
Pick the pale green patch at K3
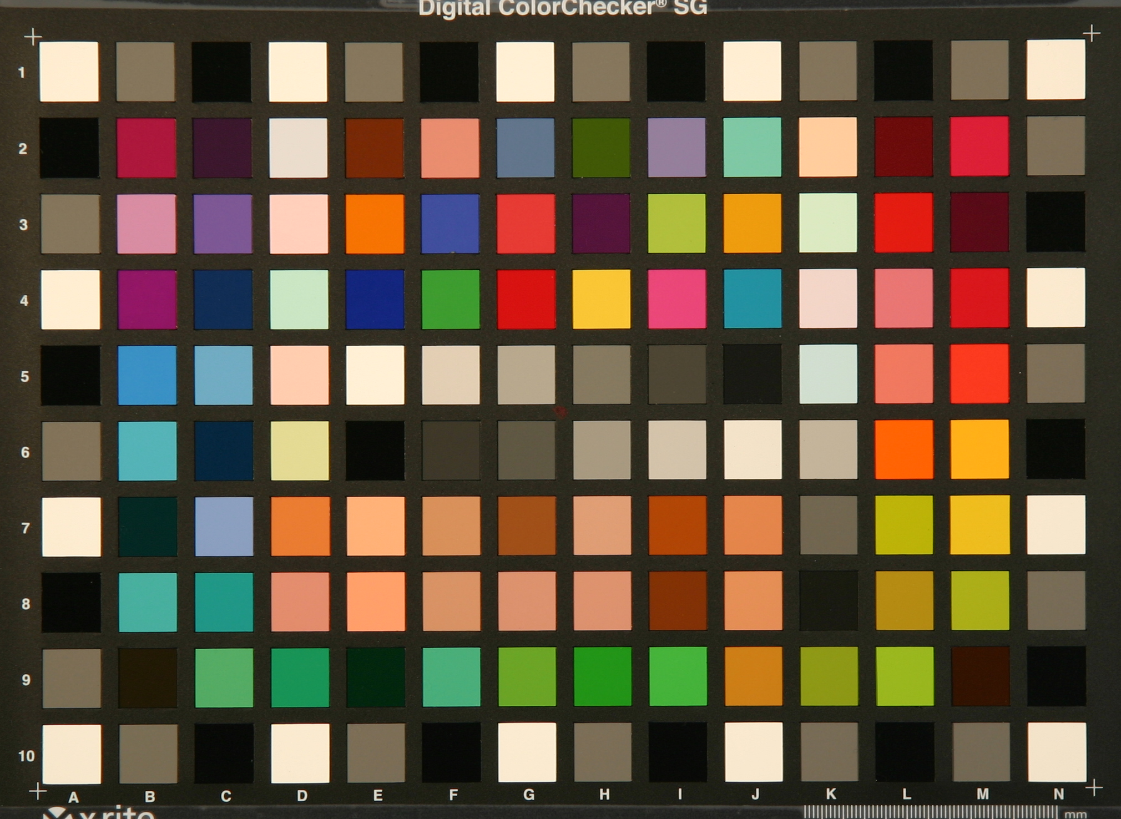tap(828, 223)
